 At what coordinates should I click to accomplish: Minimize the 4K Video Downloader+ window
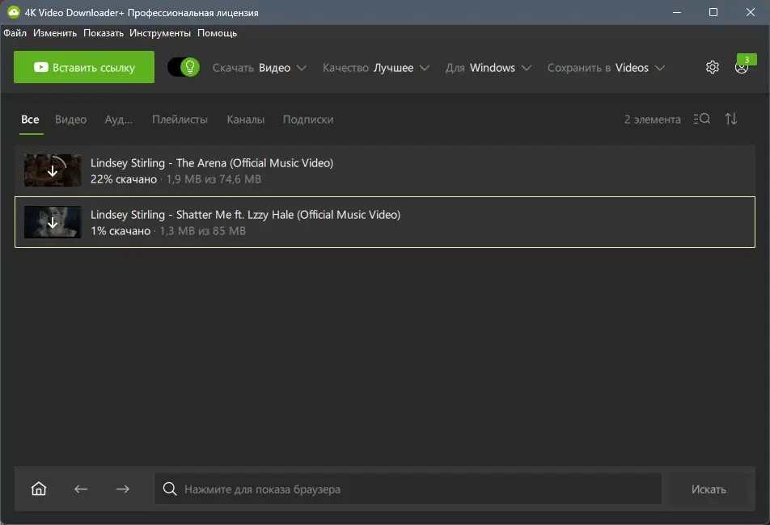[677, 12]
